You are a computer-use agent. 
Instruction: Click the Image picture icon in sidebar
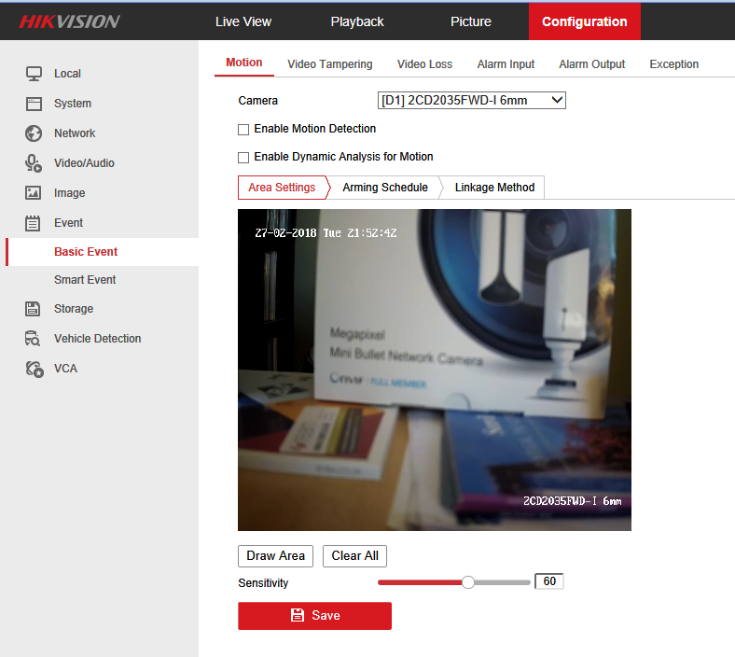pos(34,193)
